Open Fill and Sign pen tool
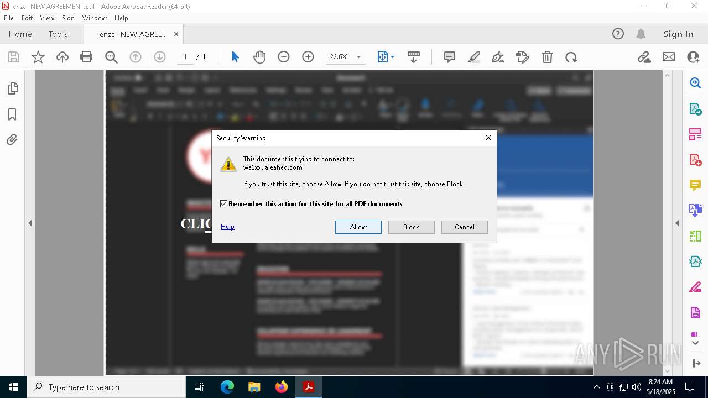The height and width of the screenshot is (398, 708). pos(498,57)
